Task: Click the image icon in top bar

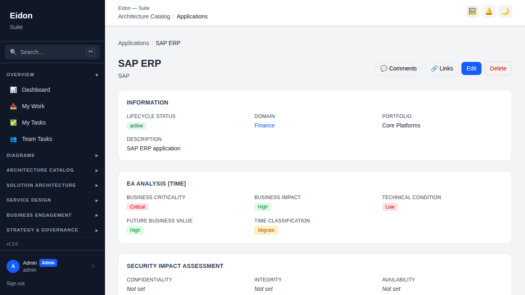Action: click(x=472, y=11)
